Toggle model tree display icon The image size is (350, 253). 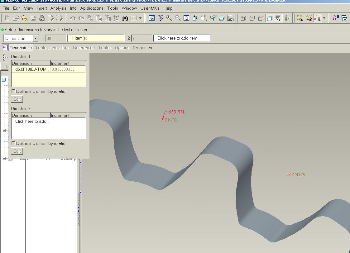click(x=287, y=18)
